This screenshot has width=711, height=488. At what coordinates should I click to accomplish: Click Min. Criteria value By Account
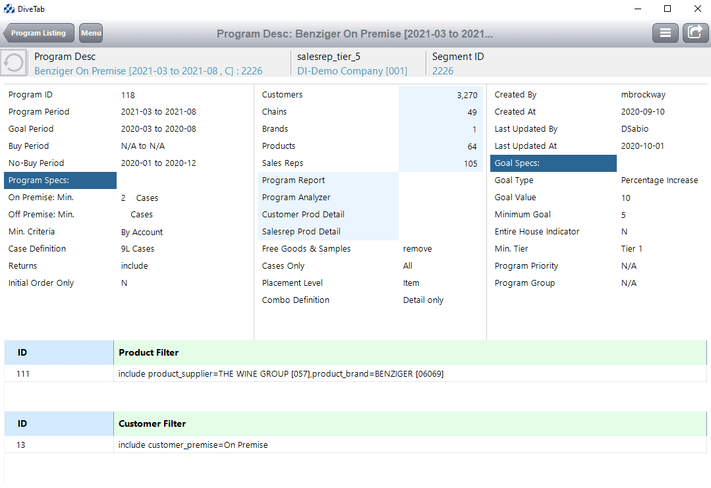tap(142, 232)
